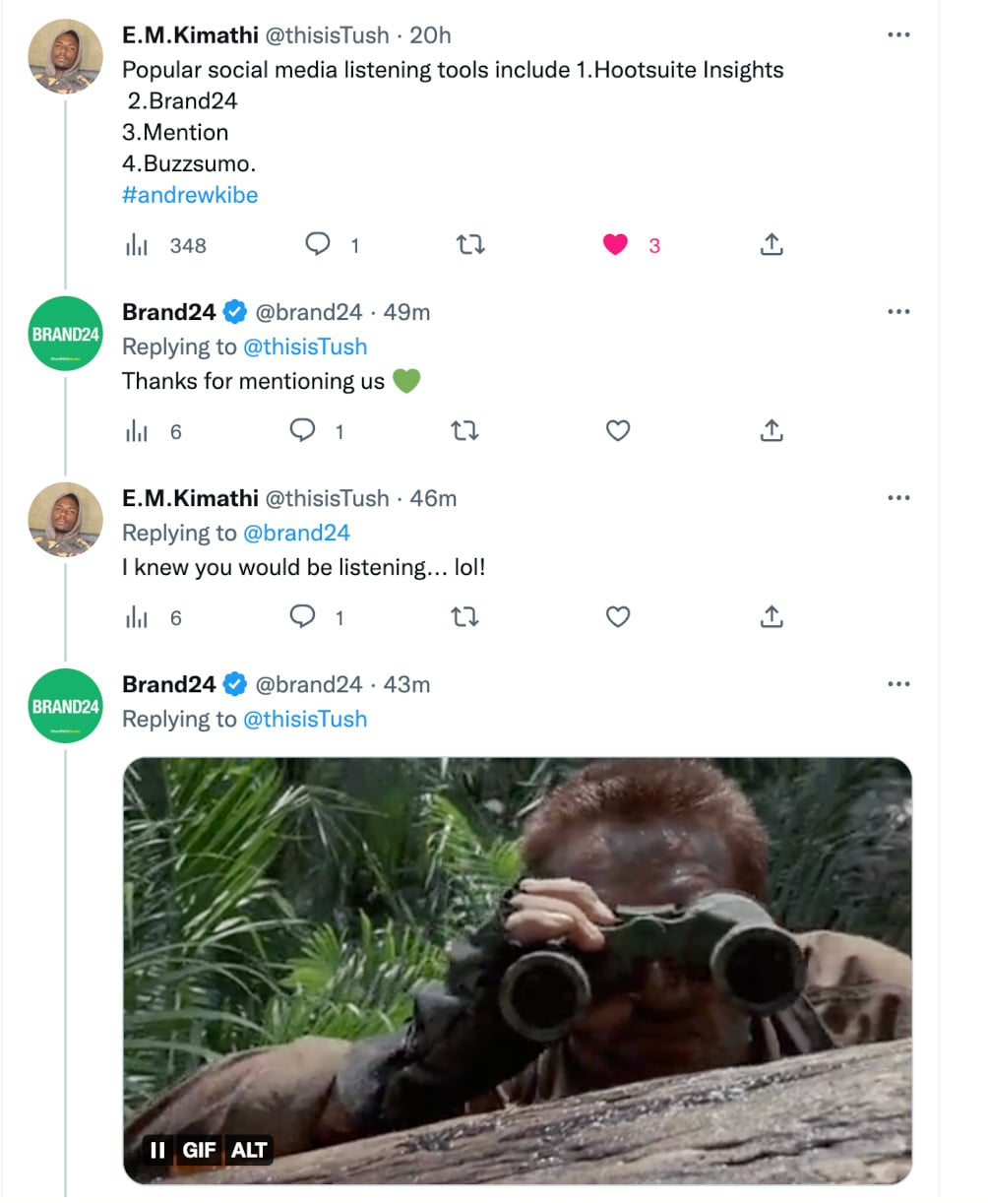Open more options for the first tweet
Viewport: 988px width, 1203px height.
click(x=898, y=34)
